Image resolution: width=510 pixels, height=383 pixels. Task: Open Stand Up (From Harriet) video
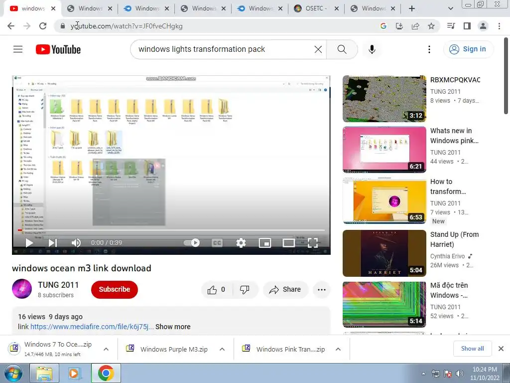pyautogui.click(x=384, y=253)
